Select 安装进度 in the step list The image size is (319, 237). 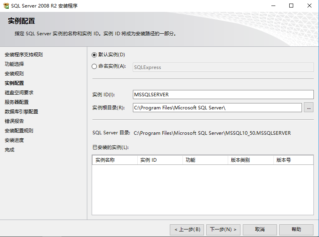pyautogui.click(x=14, y=140)
